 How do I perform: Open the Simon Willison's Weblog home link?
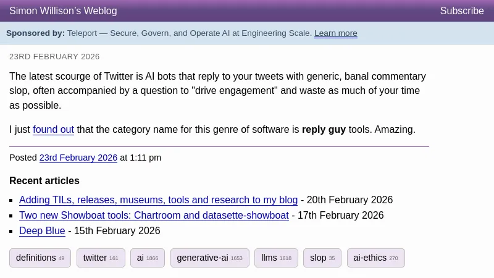[63, 11]
